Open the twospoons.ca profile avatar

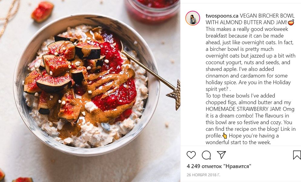(192, 18)
